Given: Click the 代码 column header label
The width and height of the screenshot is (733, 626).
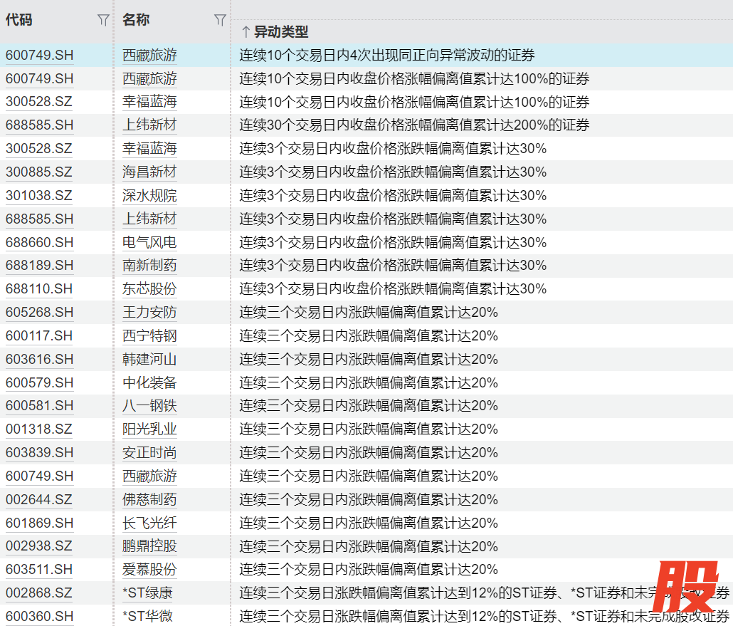Looking at the screenshot, I should [x=19, y=20].
